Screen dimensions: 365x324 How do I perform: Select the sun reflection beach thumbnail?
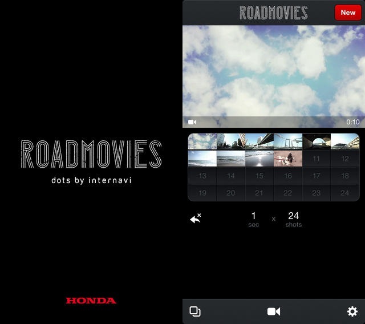[259, 159]
